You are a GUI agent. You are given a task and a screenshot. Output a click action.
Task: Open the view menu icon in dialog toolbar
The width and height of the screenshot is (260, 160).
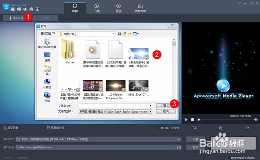pos(136,34)
